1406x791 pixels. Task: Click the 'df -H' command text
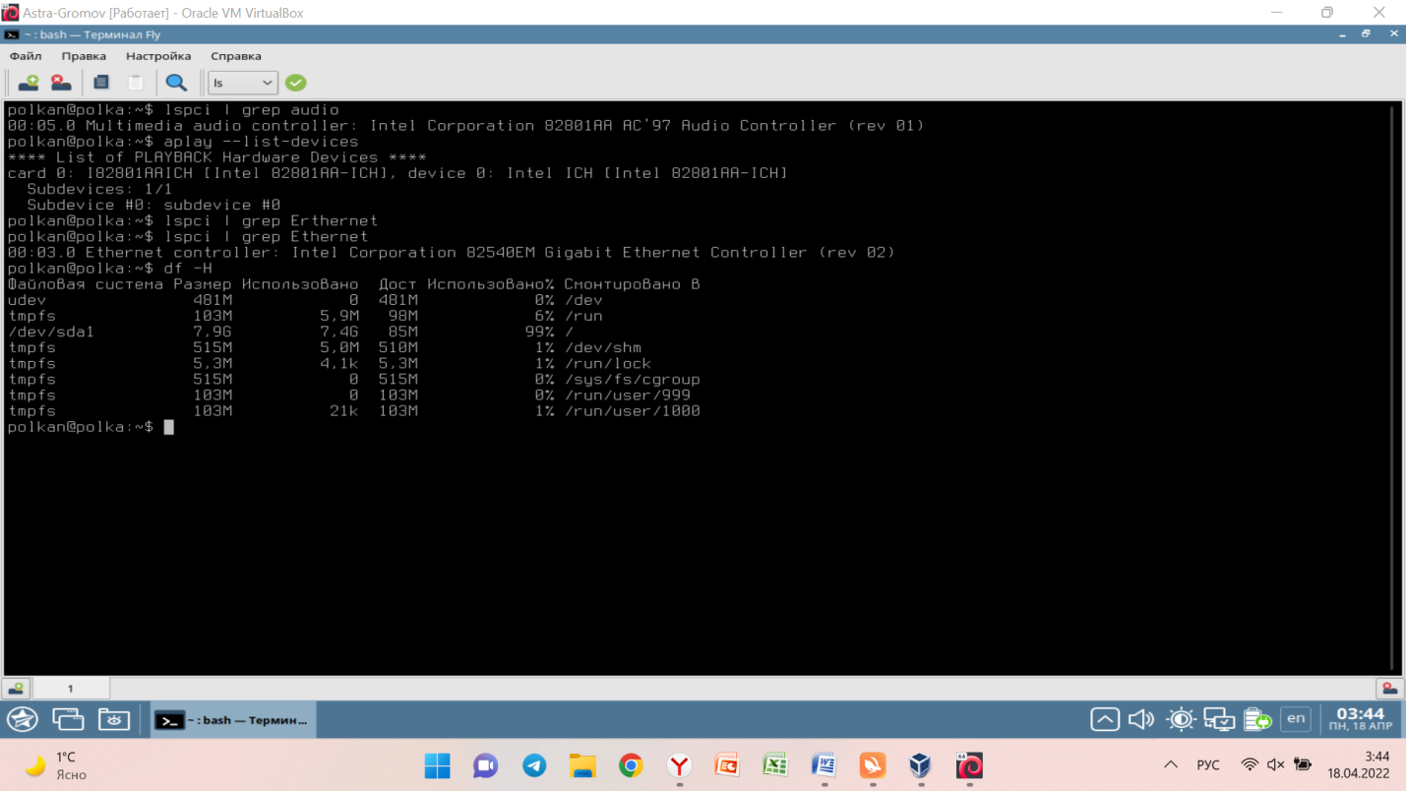(x=188, y=269)
